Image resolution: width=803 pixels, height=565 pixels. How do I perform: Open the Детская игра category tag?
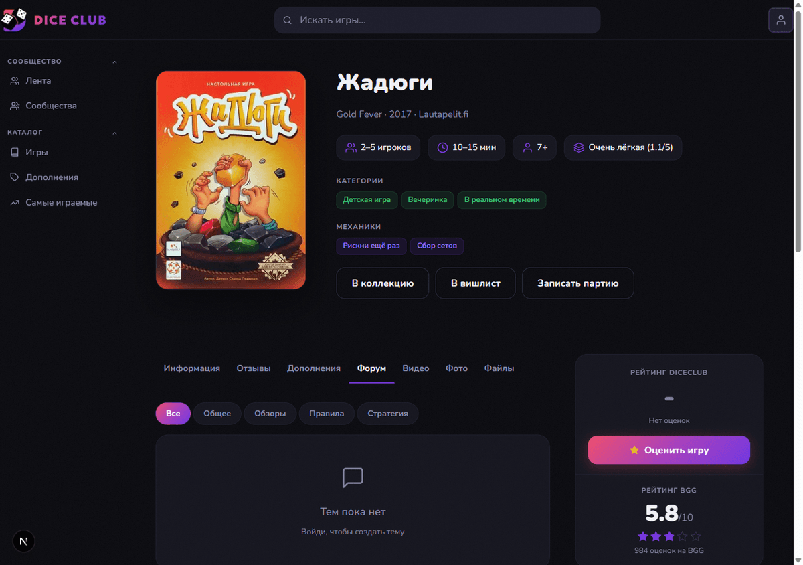click(x=367, y=200)
